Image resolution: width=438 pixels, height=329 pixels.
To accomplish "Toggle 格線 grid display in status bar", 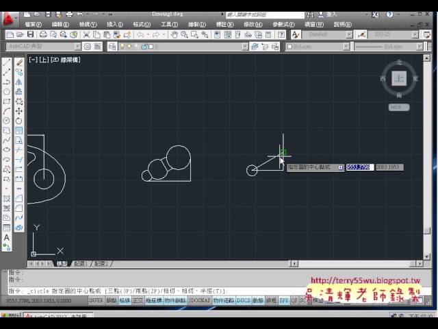I will tap(125, 300).
